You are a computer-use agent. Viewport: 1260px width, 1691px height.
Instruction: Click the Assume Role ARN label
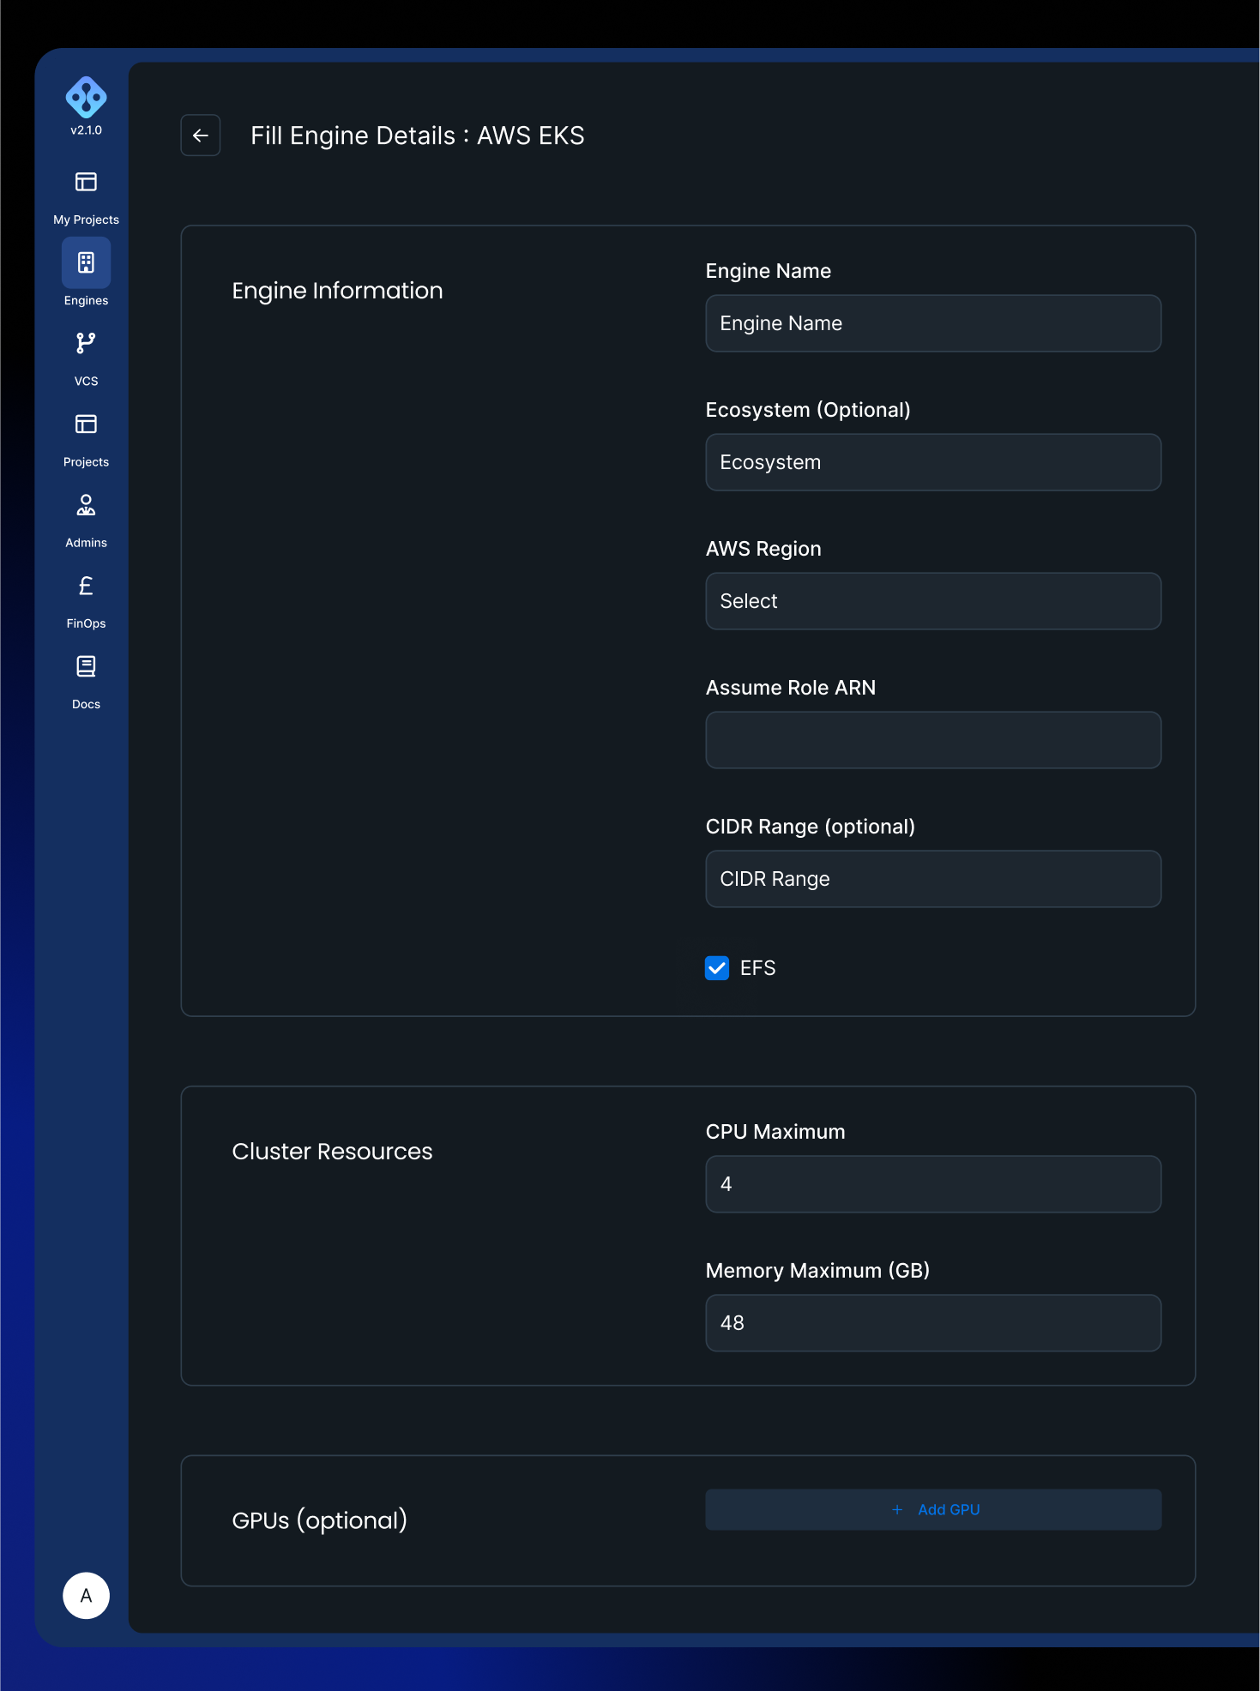click(x=790, y=688)
